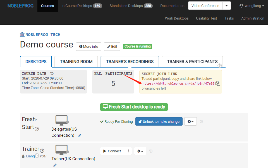The width and height of the screenshot is (268, 168).
Task: Click Unlock to make change button
Action: coord(159,121)
